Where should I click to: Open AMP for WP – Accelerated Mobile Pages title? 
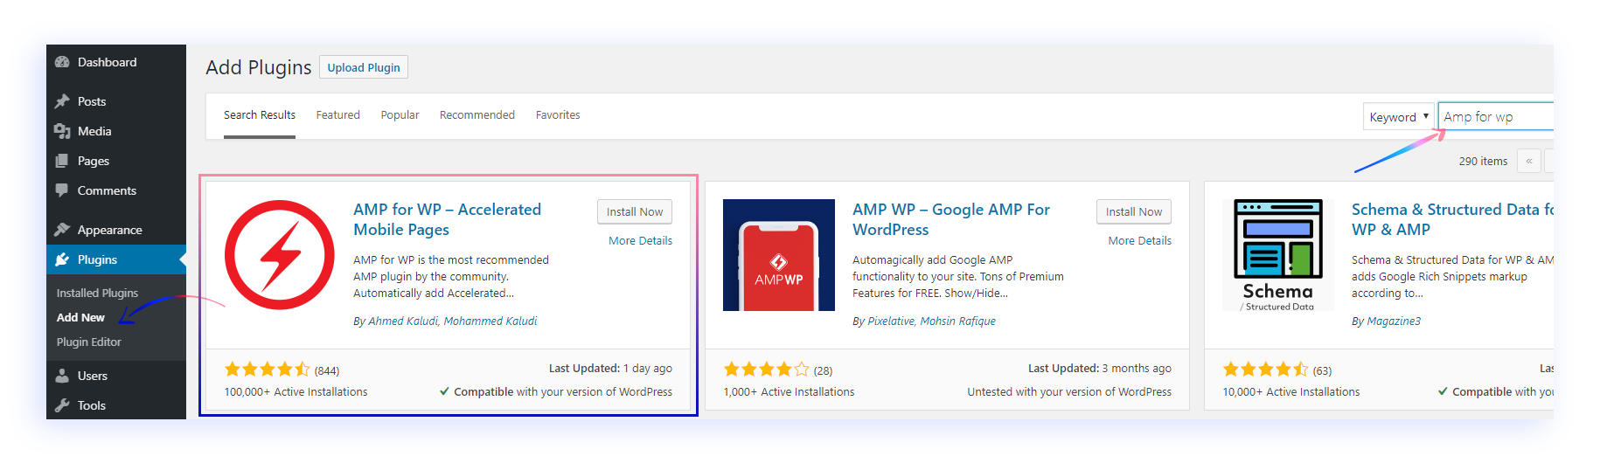(447, 219)
